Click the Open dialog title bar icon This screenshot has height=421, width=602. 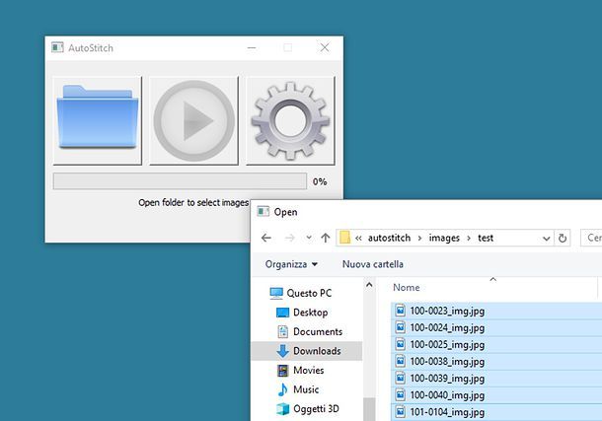click(263, 211)
